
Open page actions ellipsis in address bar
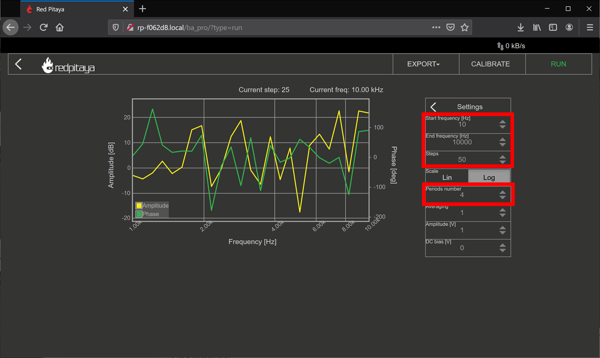[436, 27]
